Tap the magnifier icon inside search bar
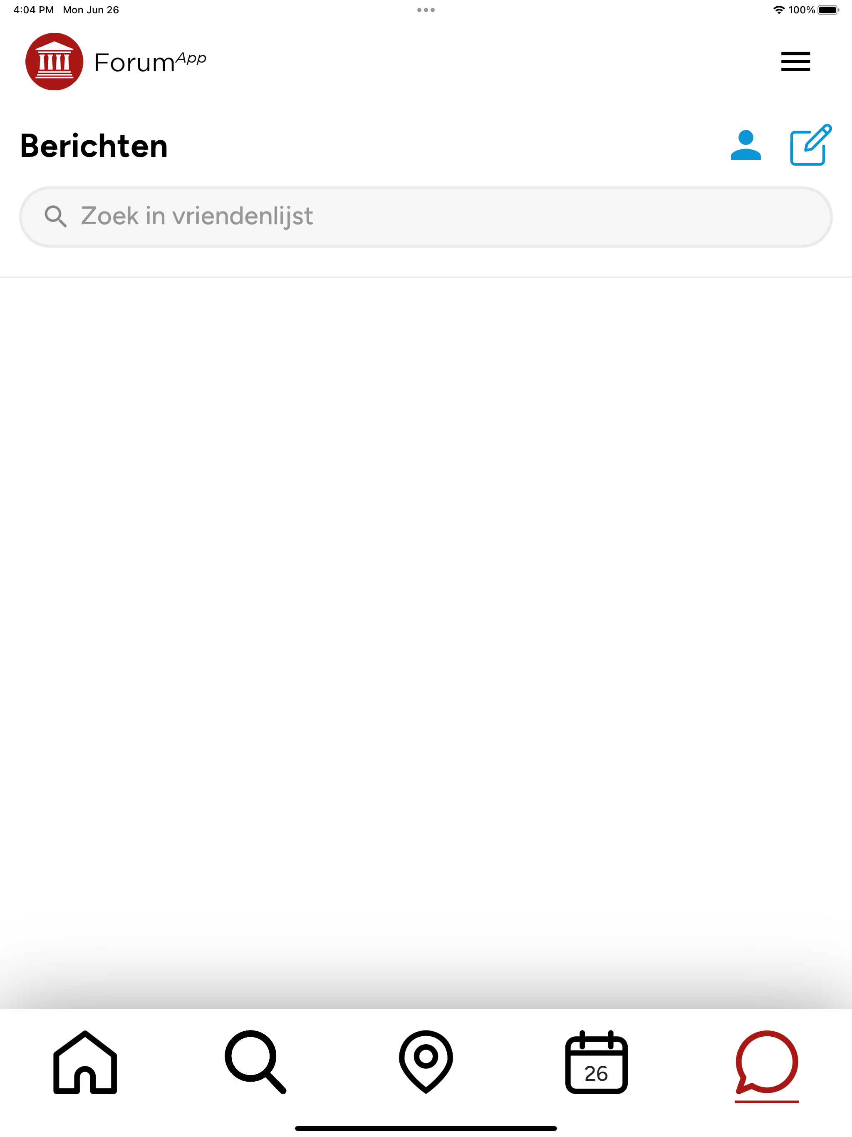Viewport: 852px width, 1137px height. pos(55,216)
